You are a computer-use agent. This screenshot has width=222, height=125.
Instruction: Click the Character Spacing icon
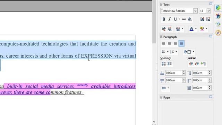(x=178, y=29)
